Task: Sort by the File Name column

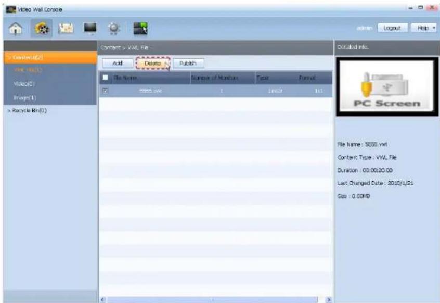Action: tap(151, 78)
